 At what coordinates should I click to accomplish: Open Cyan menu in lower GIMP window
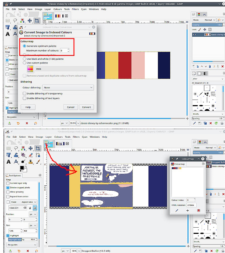tap(85, 137)
